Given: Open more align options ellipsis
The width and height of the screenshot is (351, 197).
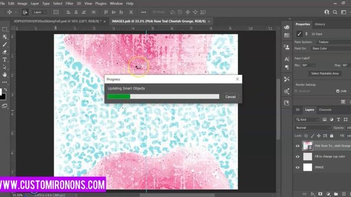Looking at the screenshot, I should click(x=144, y=12).
